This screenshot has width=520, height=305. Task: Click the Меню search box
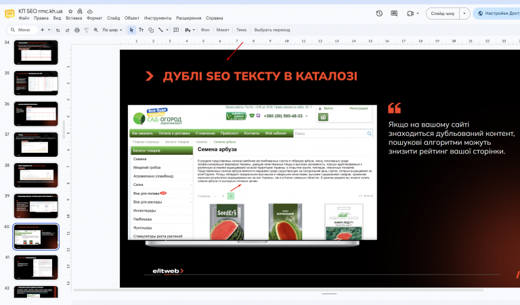(22, 30)
